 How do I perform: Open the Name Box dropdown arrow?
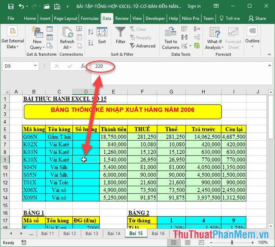point(35,66)
